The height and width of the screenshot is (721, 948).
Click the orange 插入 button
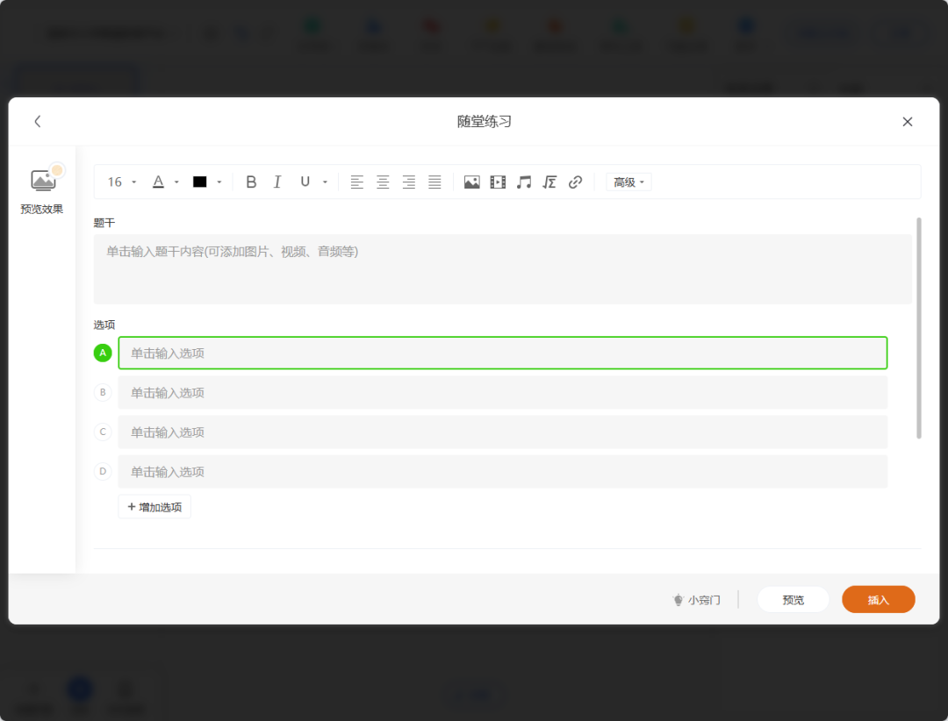[878, 600]
